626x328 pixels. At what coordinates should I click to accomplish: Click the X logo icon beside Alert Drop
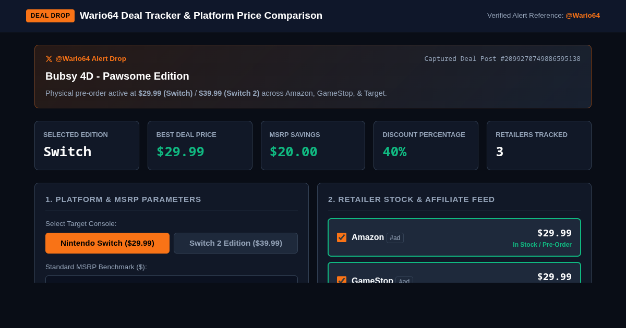(49, 59)
